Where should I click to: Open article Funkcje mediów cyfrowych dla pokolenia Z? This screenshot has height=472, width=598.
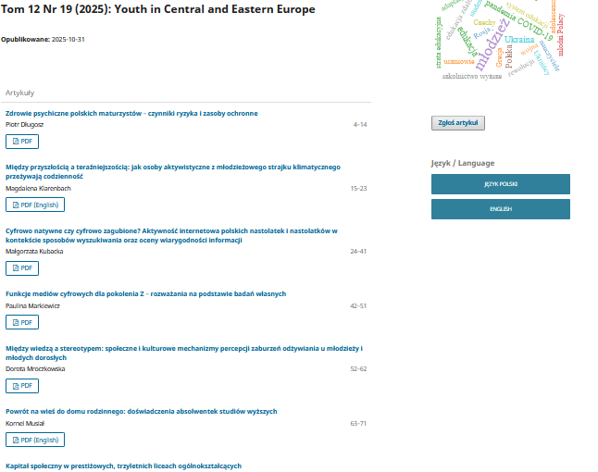[145, 293]
